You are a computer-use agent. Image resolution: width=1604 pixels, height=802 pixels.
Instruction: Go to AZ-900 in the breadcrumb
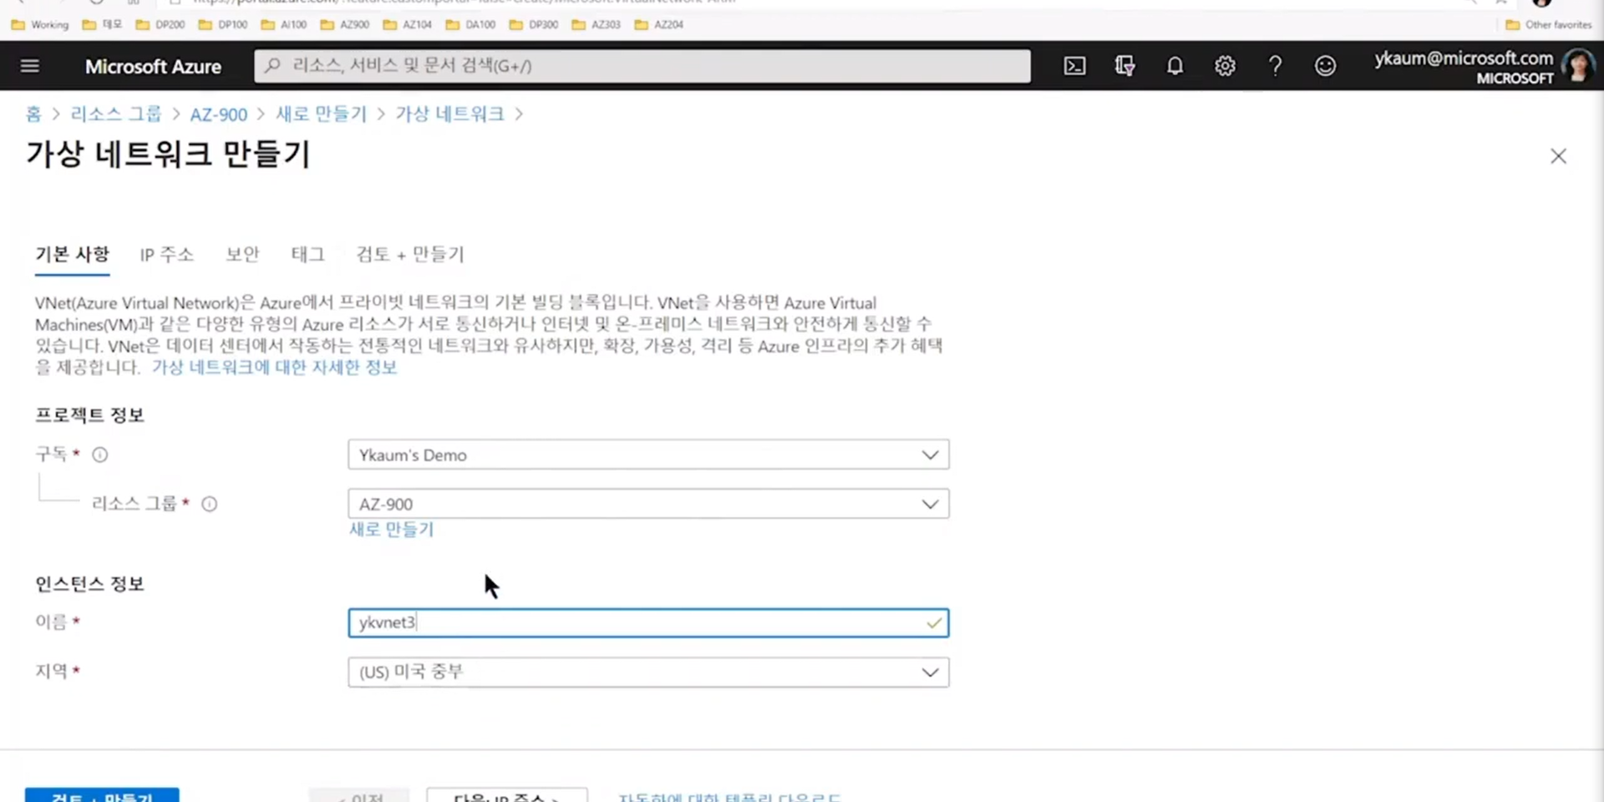[218, 114]
